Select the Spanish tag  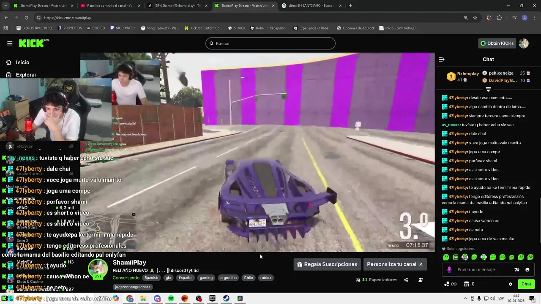(151, 278)
